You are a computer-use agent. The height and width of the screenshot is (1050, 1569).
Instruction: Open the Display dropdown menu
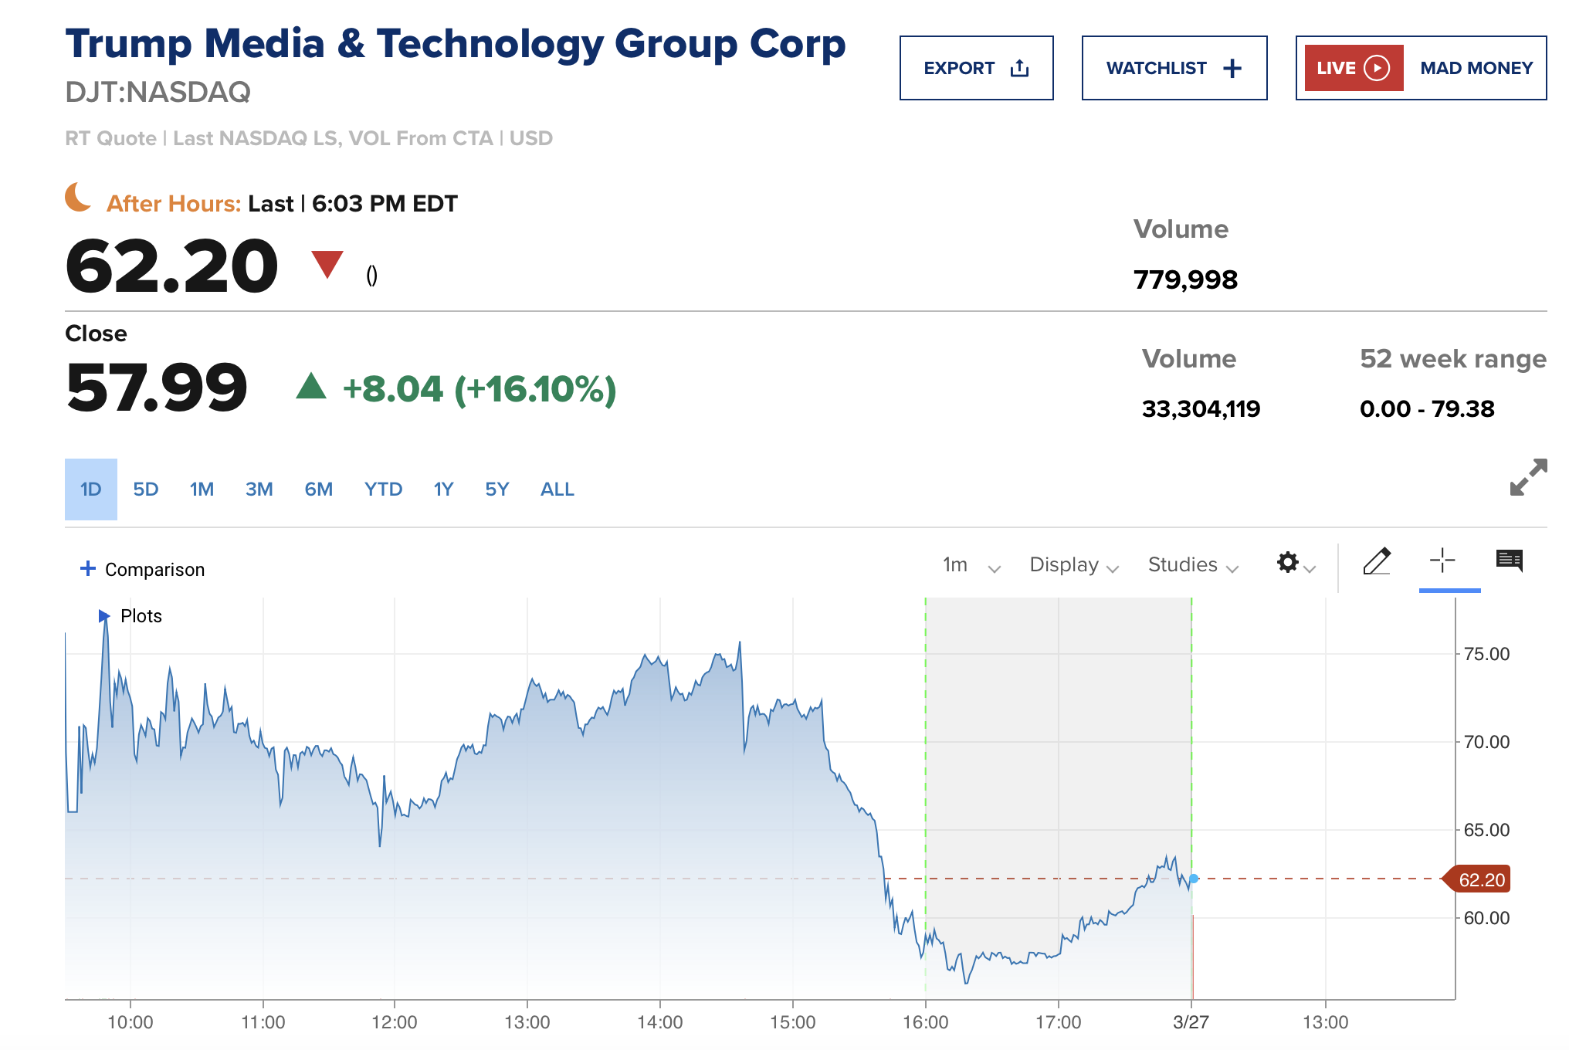pyautogui.click(x=1073, y=565)
